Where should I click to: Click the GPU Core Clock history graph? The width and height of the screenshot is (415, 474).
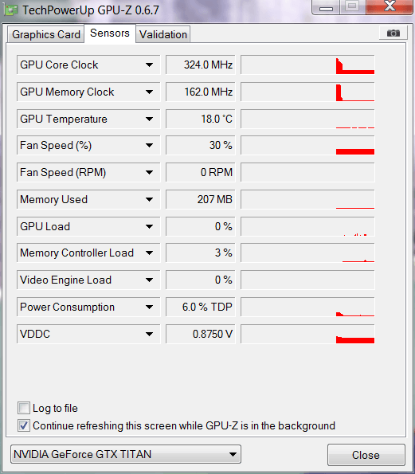[x=307, y=65]
